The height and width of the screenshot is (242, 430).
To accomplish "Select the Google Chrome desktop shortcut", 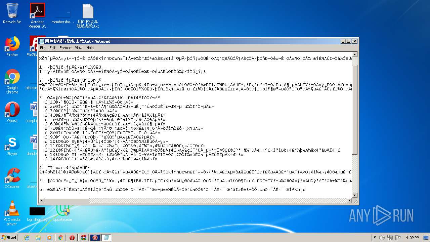I will coord(12,81).
